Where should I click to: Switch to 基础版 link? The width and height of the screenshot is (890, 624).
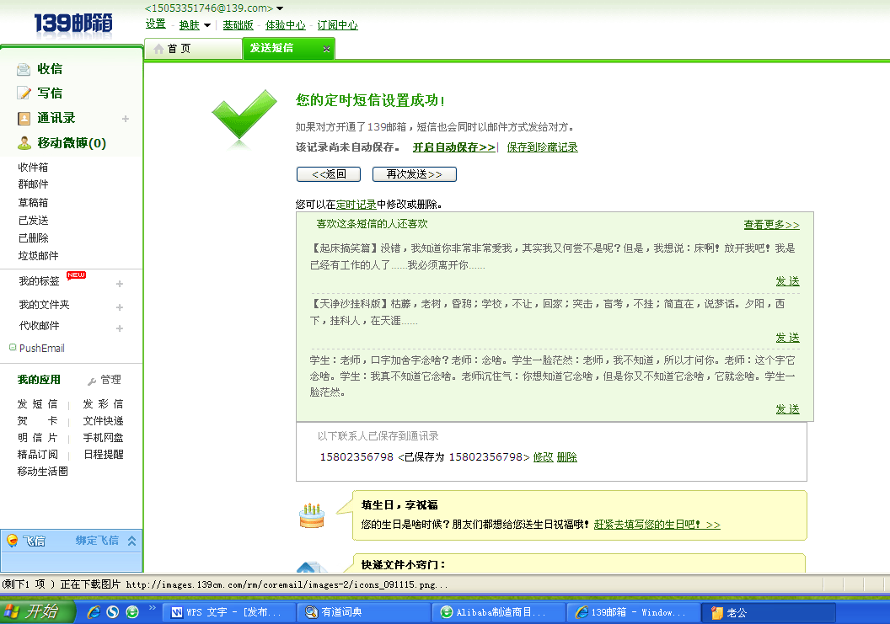[238, 25]
